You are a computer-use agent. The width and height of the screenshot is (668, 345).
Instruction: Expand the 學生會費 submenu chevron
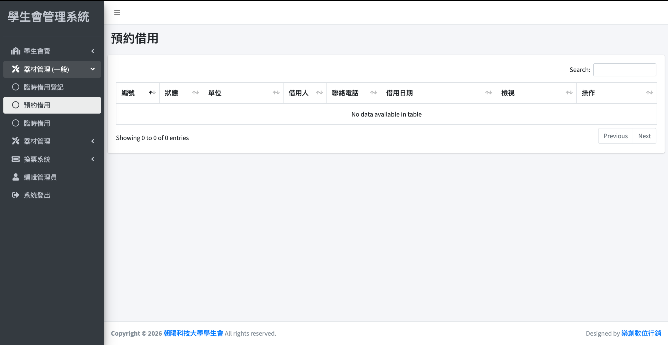point(93,51)
